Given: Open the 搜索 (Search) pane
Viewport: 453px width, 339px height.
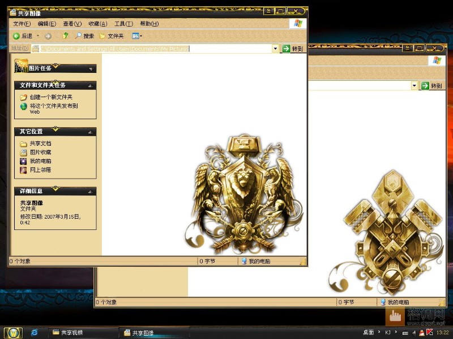Looking at the screenshot, I should 84,36.
